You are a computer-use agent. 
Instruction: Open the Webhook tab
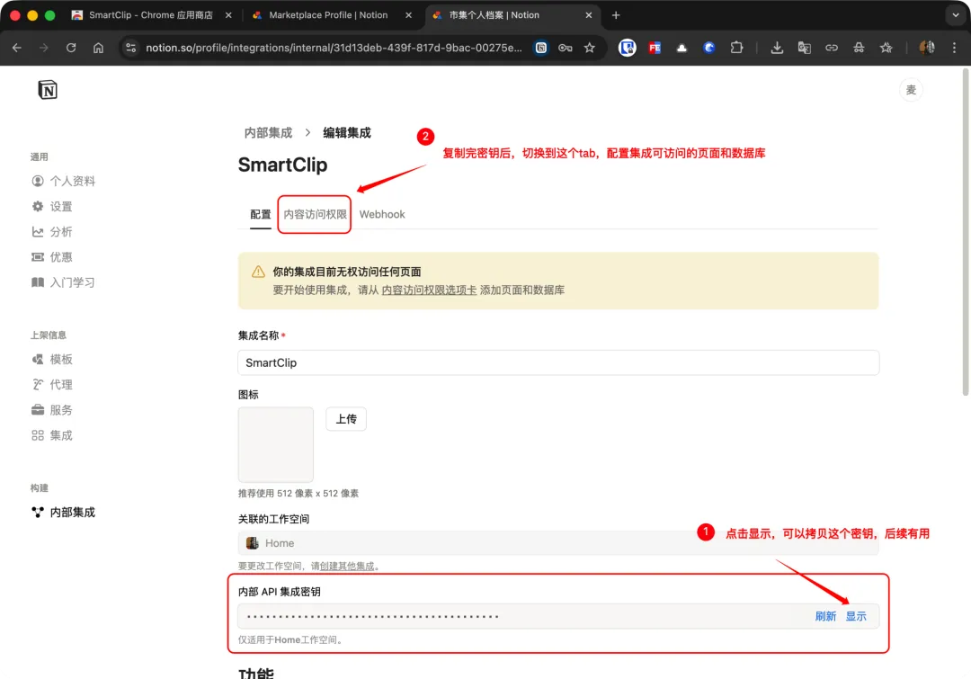[382, 214]
